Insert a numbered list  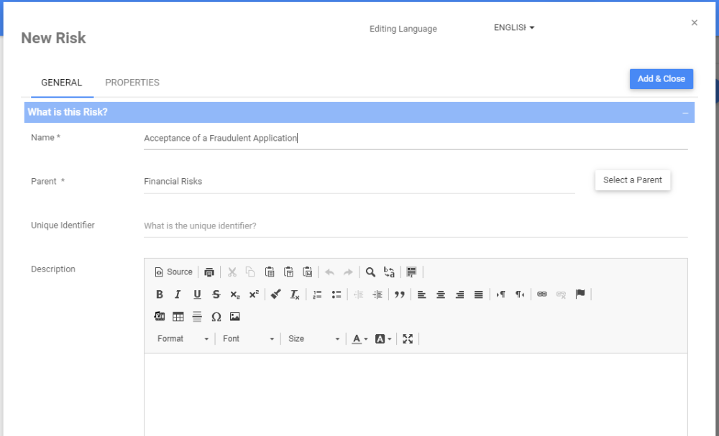click(x=317, y=294)
